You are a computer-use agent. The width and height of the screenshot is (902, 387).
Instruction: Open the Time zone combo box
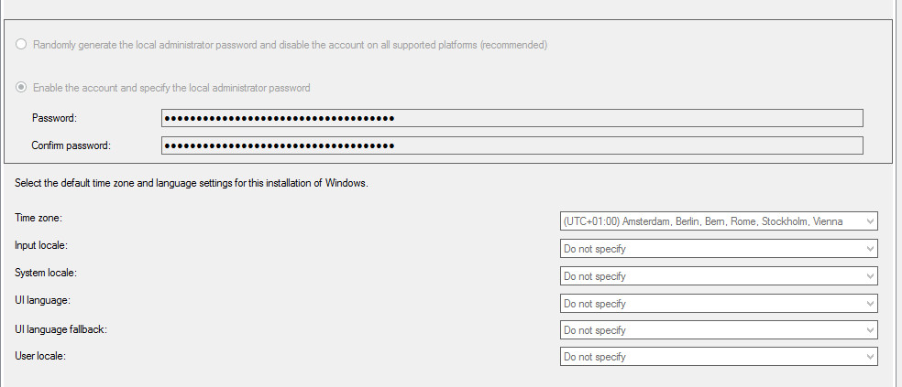(x=719, y=221)
